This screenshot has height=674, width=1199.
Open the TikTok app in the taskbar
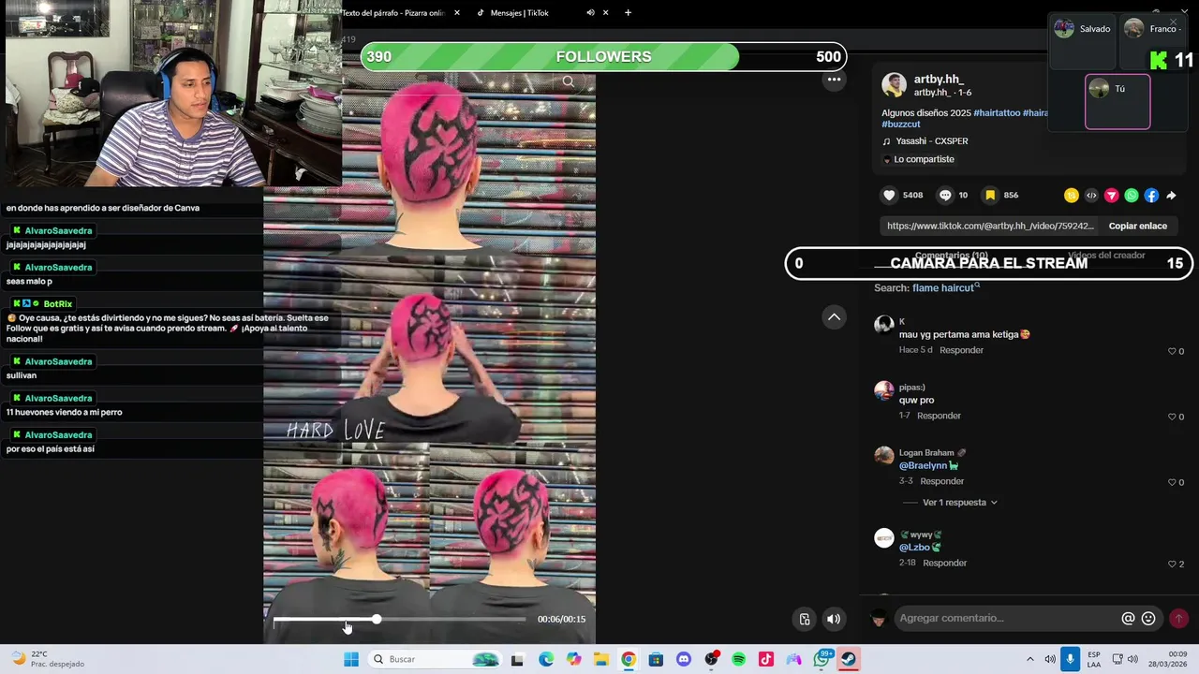[x=766, y=659]
